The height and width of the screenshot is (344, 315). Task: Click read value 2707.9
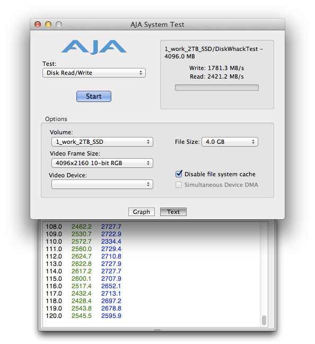click(x=111, y=279)
